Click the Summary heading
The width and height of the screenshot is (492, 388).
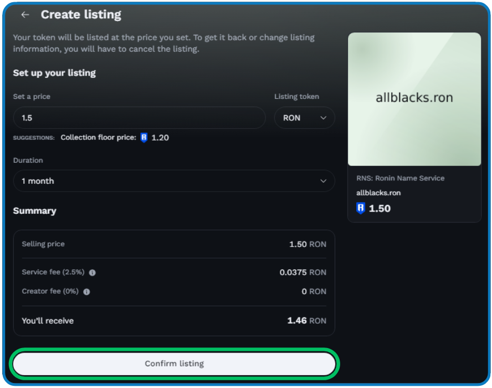point(34,211)
